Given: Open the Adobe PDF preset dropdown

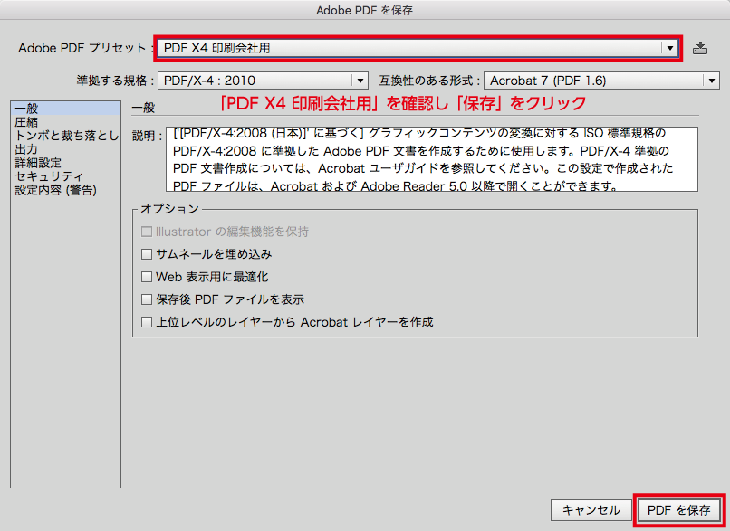Looking at the screenshot, I should coord(418,48).
